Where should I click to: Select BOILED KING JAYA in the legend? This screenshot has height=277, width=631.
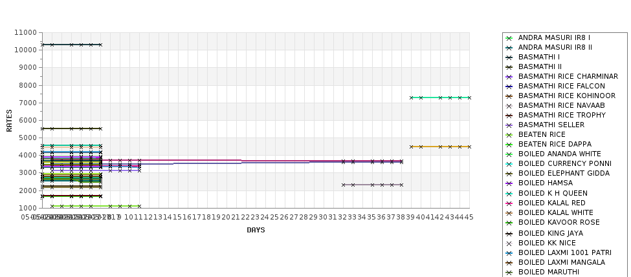[x=551, y=233]
